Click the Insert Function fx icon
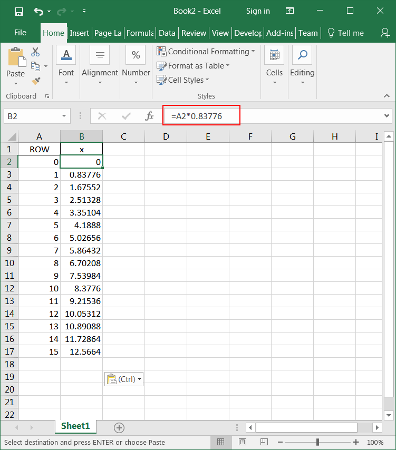Screen dimensions: 396x450 (149, 116)
